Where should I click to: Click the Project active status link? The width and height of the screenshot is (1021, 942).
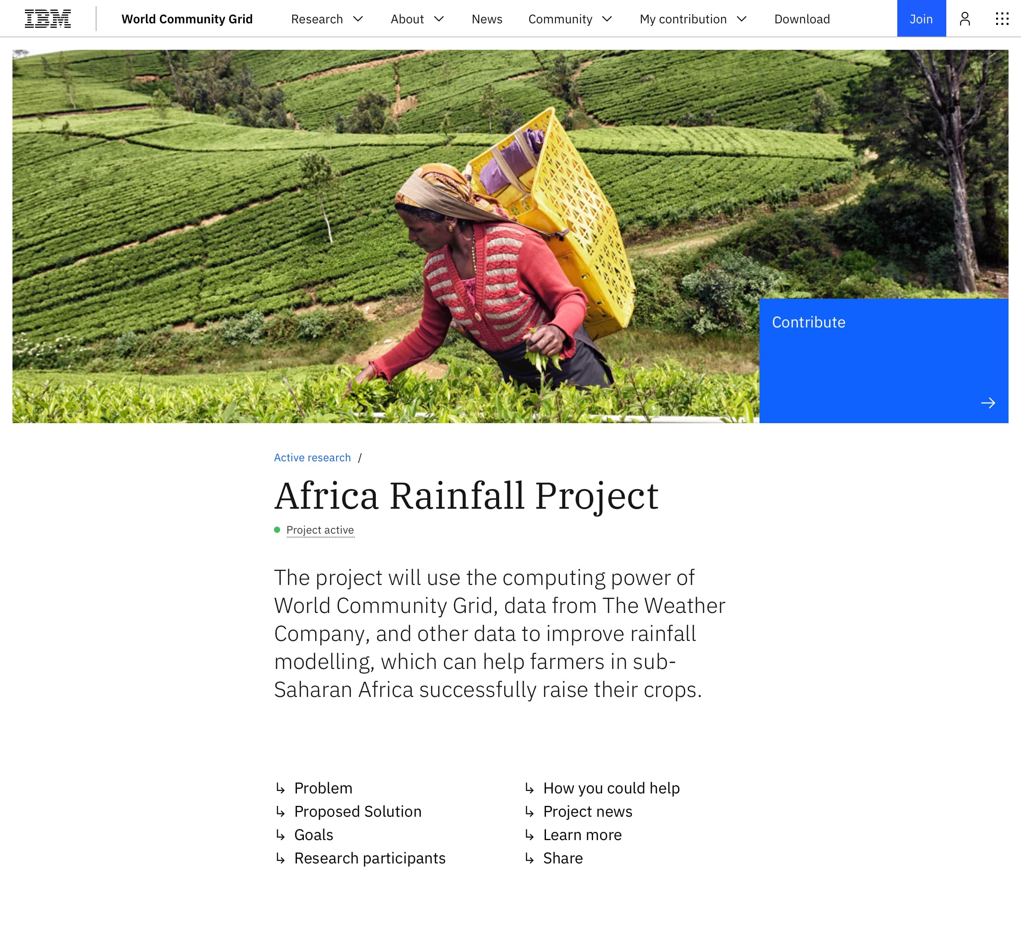(319, 530)
